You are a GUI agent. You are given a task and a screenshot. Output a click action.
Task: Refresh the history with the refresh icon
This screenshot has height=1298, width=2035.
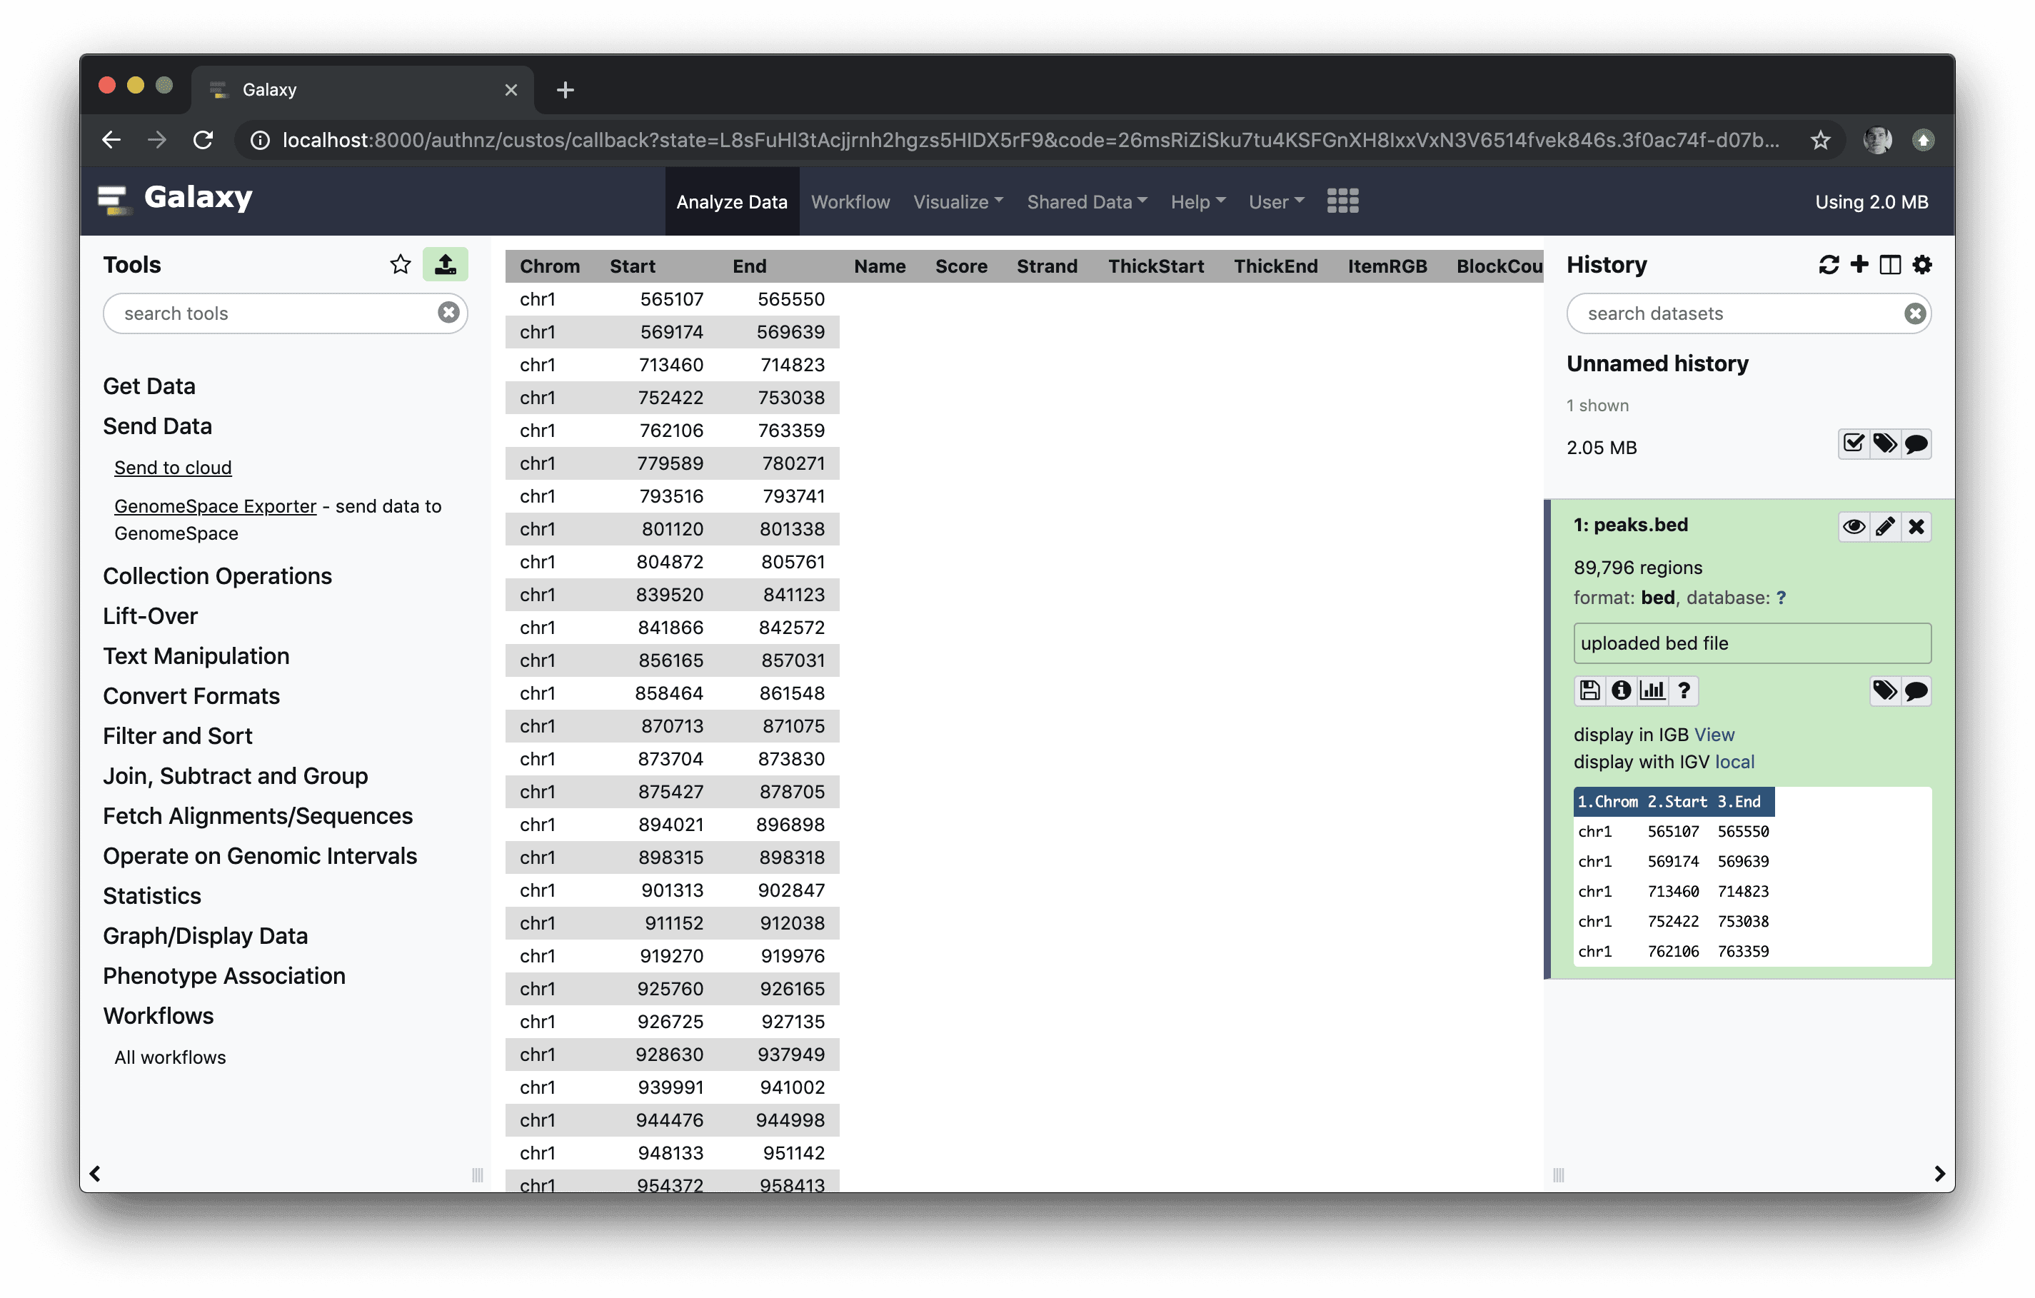1828,264
